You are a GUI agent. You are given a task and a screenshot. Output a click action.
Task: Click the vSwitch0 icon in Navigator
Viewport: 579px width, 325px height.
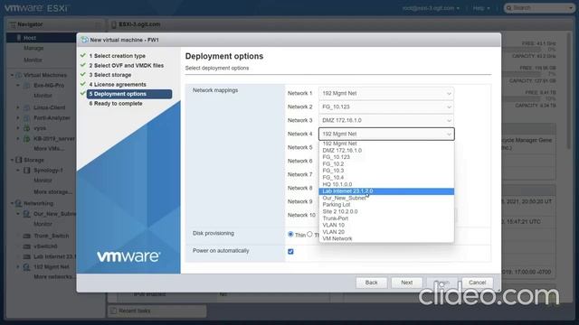26,246
